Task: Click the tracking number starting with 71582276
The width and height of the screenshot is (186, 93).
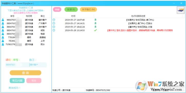Action: click(14, 45)
